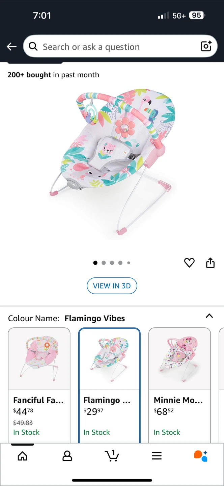Select the Flamingo Vibes colour option

[x=109, y=385]
